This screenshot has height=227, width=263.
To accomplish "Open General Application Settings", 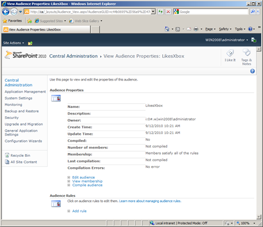I will 21,133.
